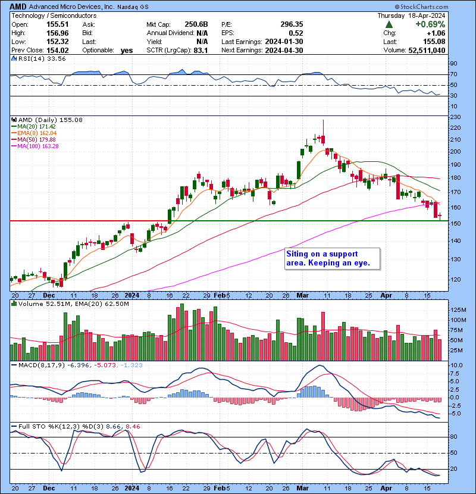Click the Volume 52.51M, EMA(20) 62.50M label
The height and width of the screenshot is (494, 476).
[74, 304]
